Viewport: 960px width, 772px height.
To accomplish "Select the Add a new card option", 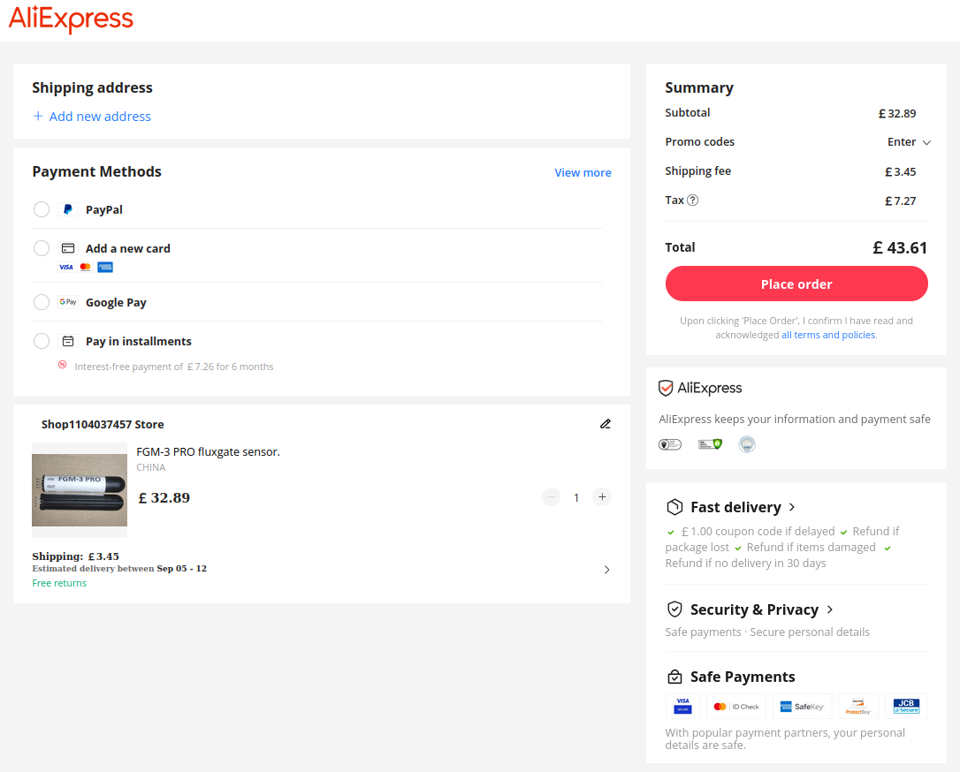I will point(42,248).
